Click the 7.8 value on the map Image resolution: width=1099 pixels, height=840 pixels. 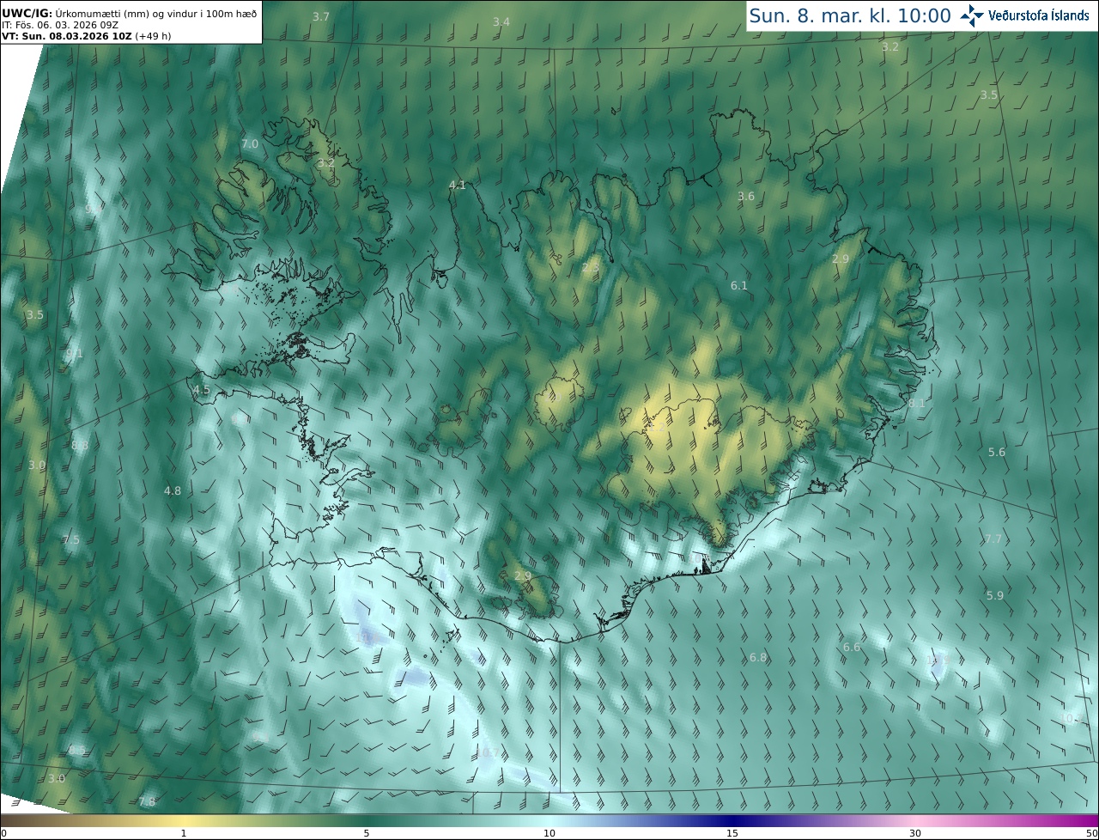148,802
